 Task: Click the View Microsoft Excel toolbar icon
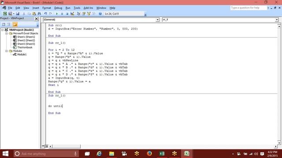coord(5,14)
